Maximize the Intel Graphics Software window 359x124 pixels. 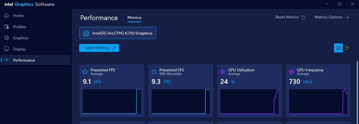(x=340, y=4)
